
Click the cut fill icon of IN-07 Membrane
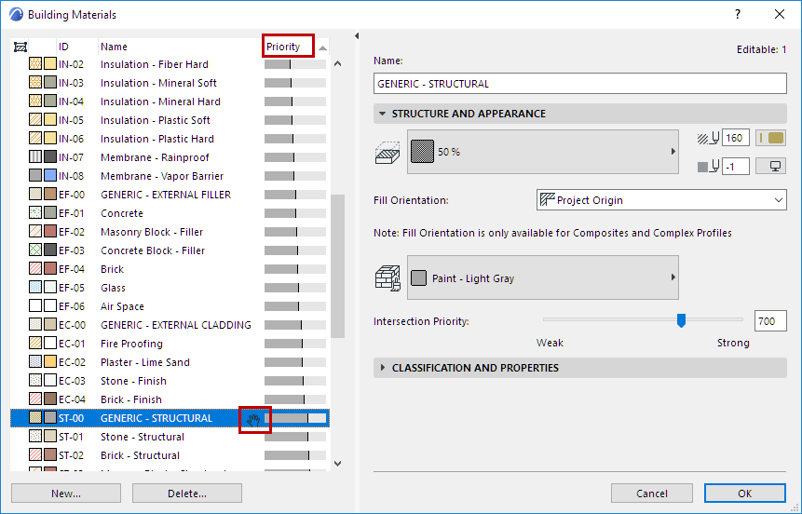[x=35, y=157]
